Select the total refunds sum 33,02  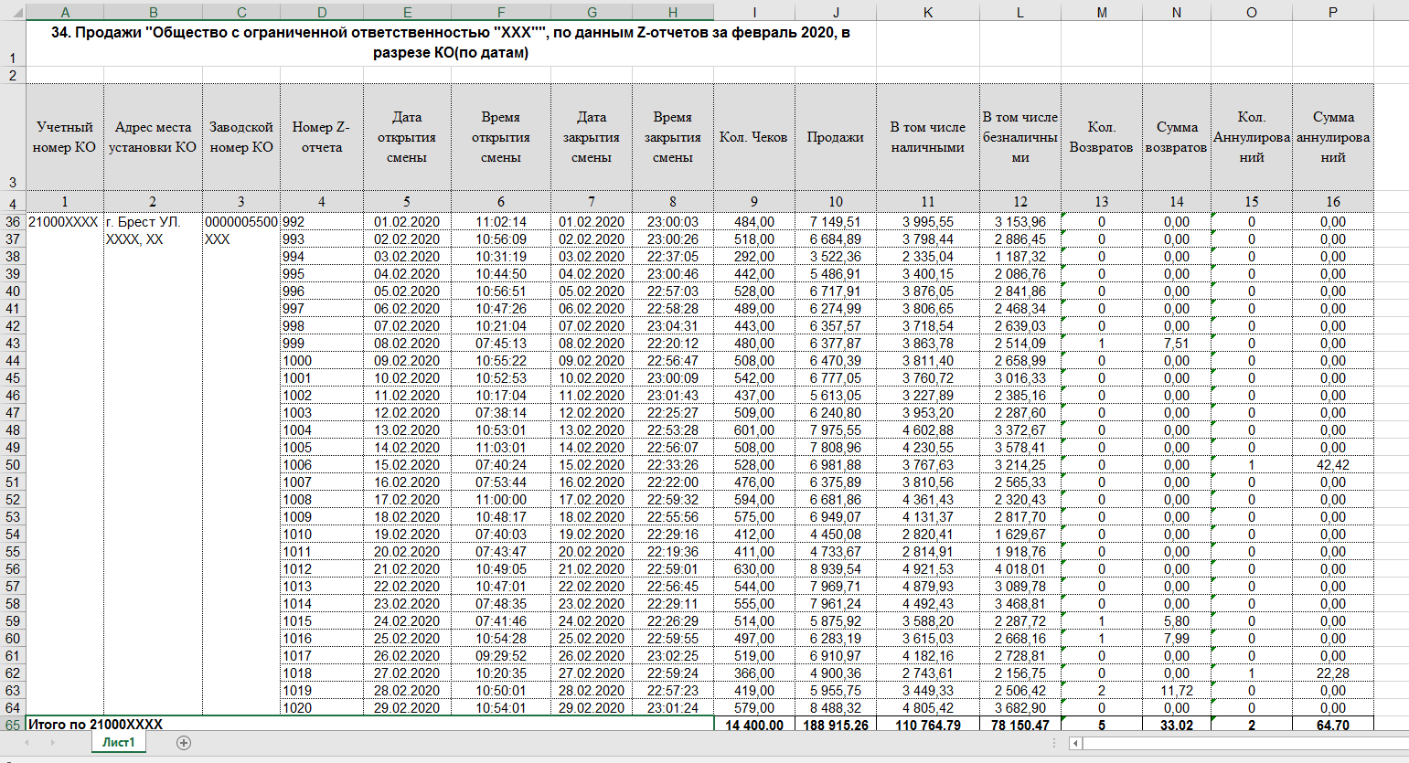1177,725
